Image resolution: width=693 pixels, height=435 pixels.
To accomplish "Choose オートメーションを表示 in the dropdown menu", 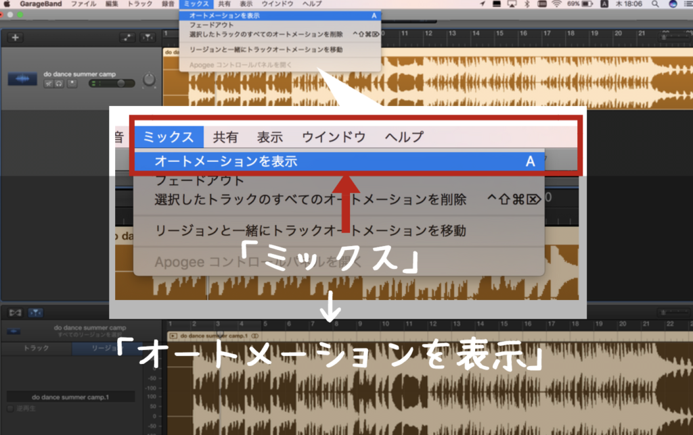I will pyautogui.click(x=280, y=16).
